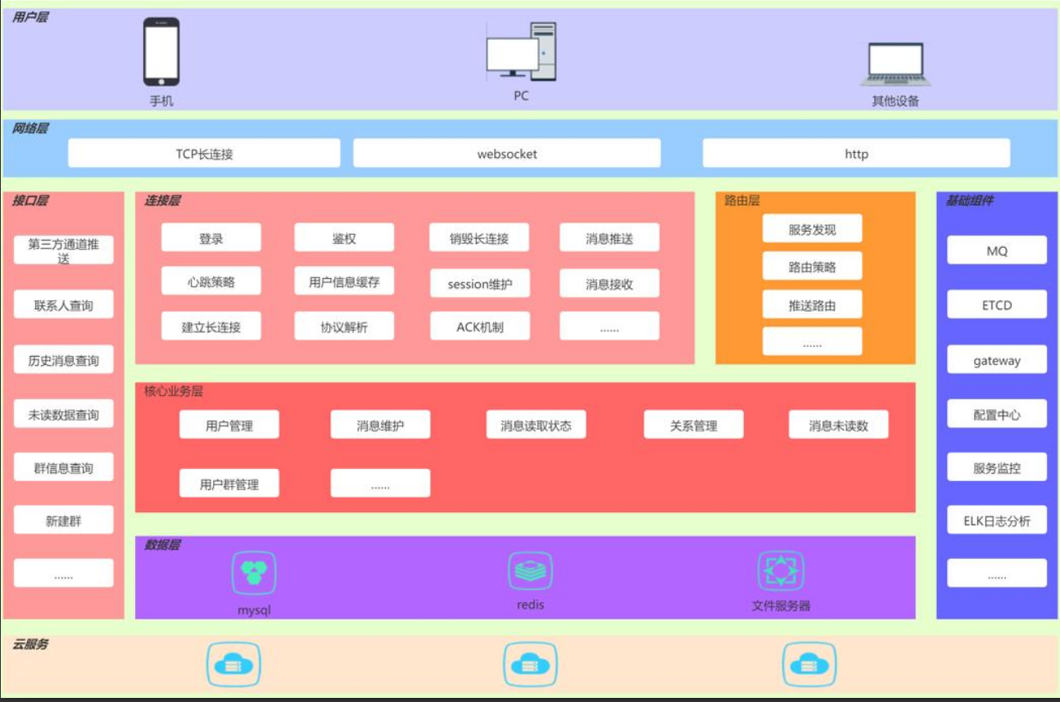The image size is (1060, 702).
Task: Click the 消息维护 box
Action: click(x=380, y=425)
